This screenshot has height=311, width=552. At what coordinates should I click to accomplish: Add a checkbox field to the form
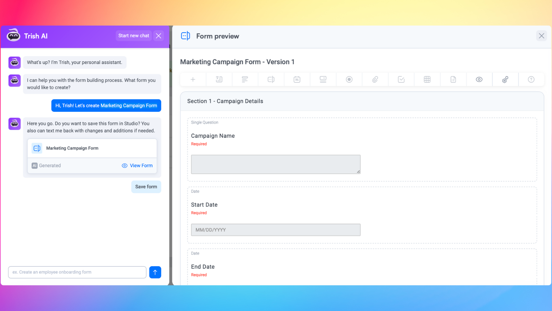coord(401,79)
